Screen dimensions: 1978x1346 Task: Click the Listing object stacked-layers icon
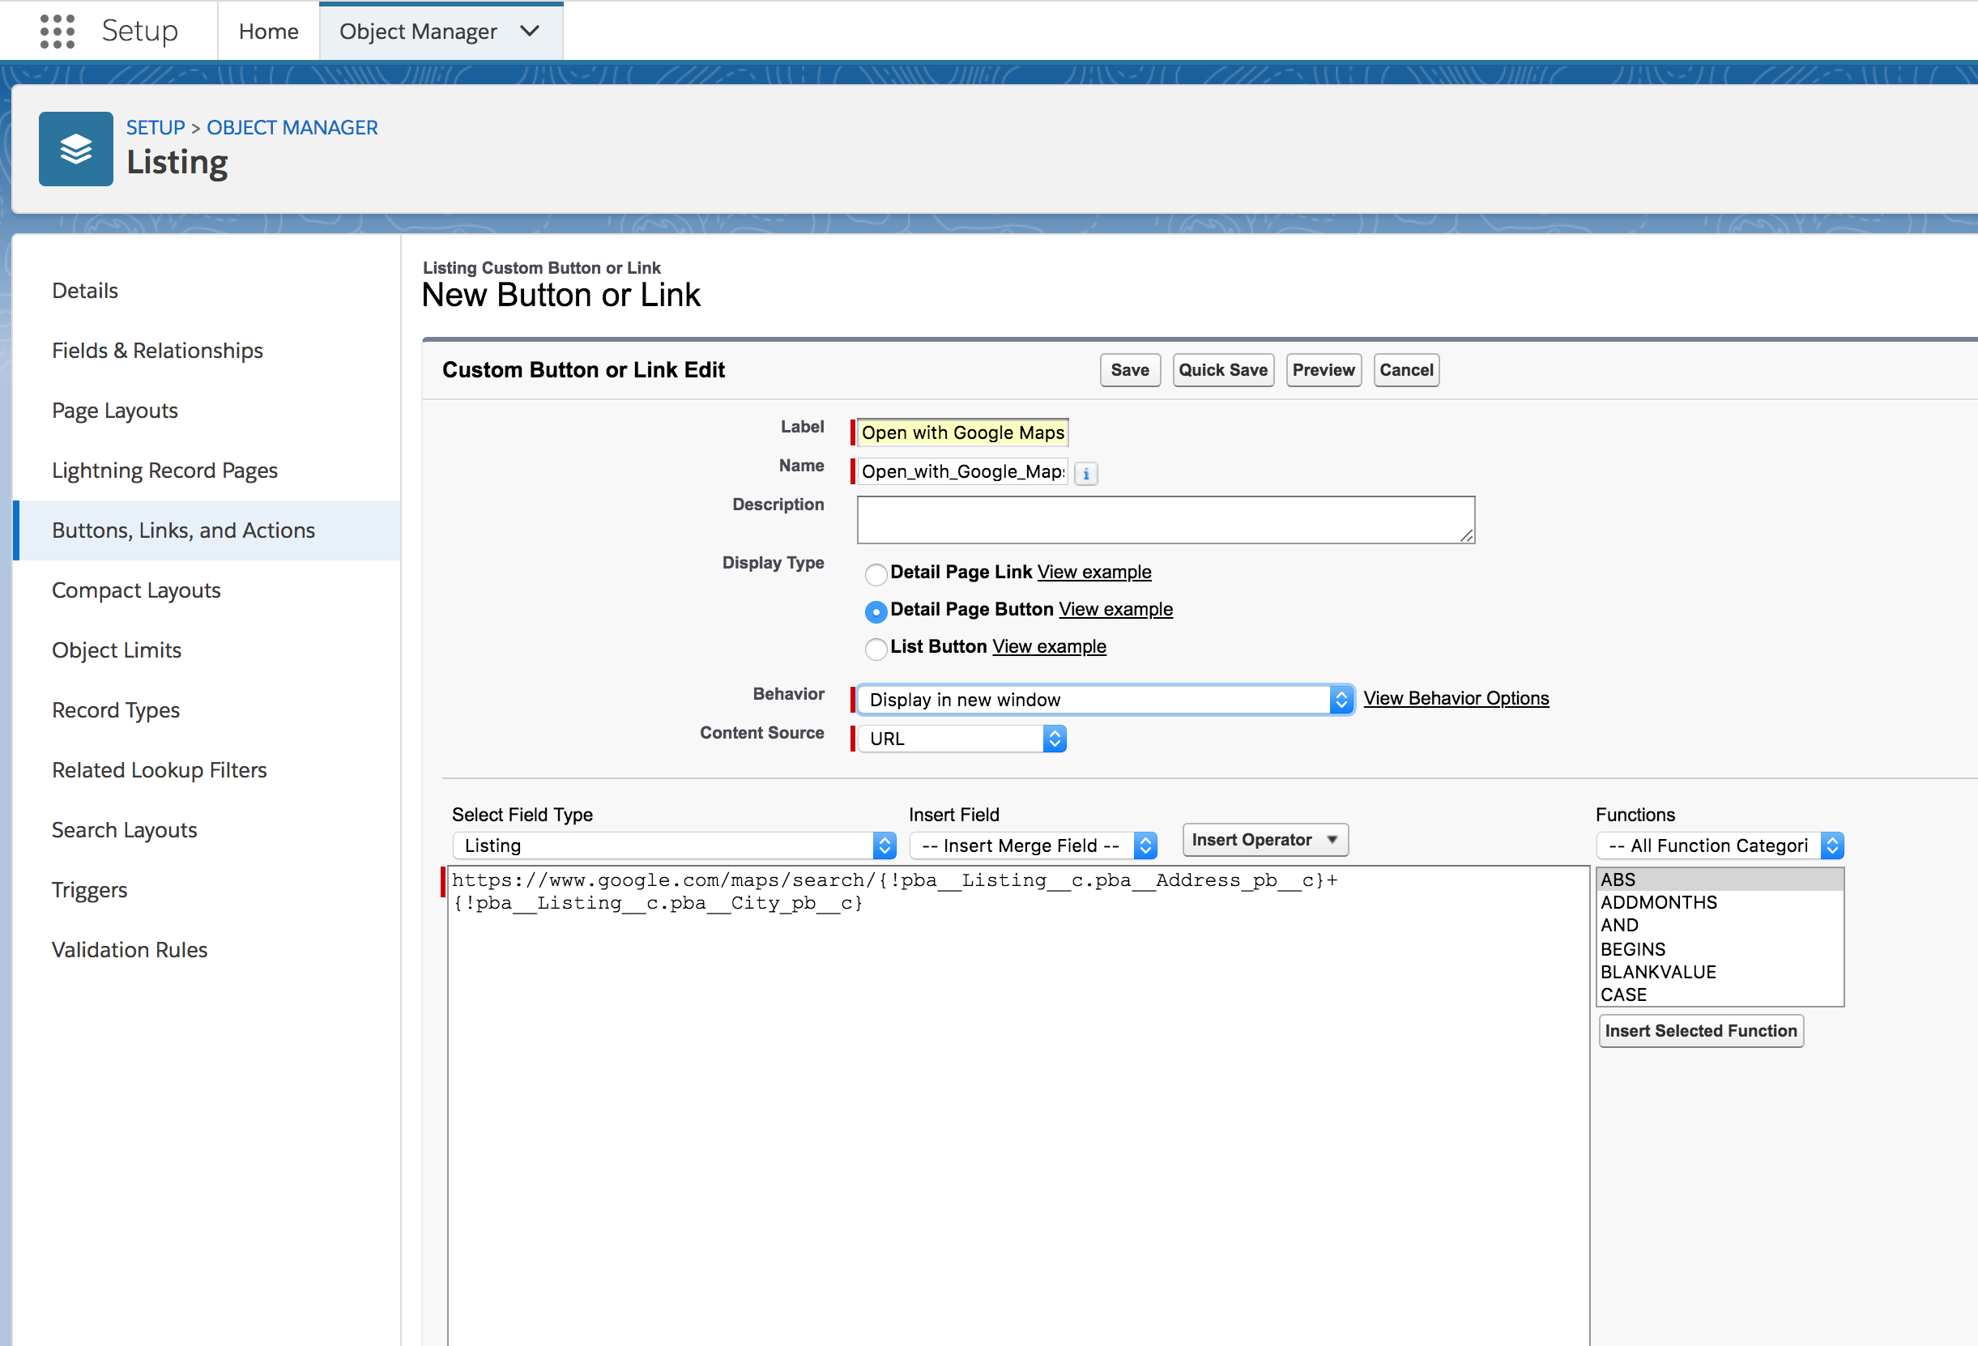(x=75, y=148)
